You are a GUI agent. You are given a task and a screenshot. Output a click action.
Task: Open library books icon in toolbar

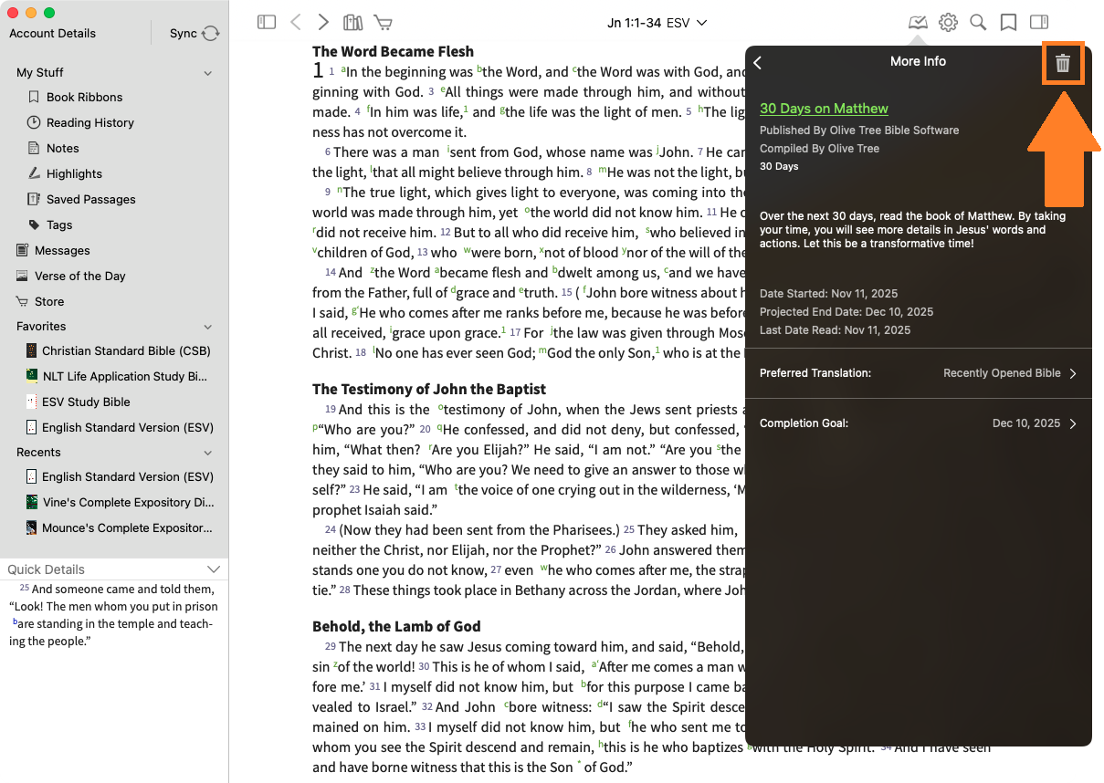[352, 23]
